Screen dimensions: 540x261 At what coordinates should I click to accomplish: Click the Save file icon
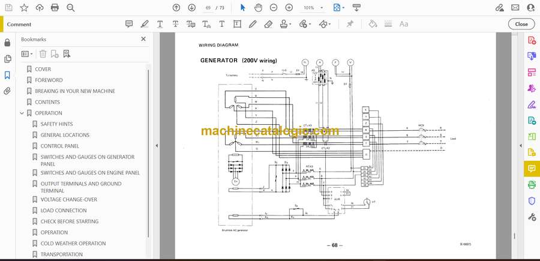[8, 8]
